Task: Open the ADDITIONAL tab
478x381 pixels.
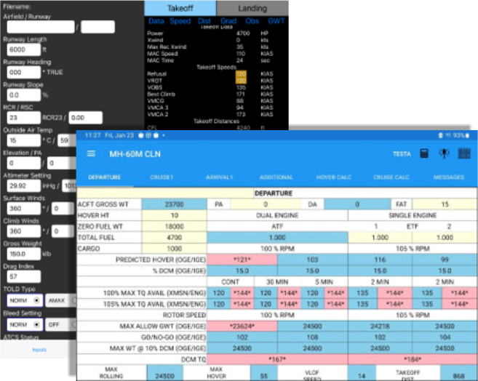Action: coord(276,177)
